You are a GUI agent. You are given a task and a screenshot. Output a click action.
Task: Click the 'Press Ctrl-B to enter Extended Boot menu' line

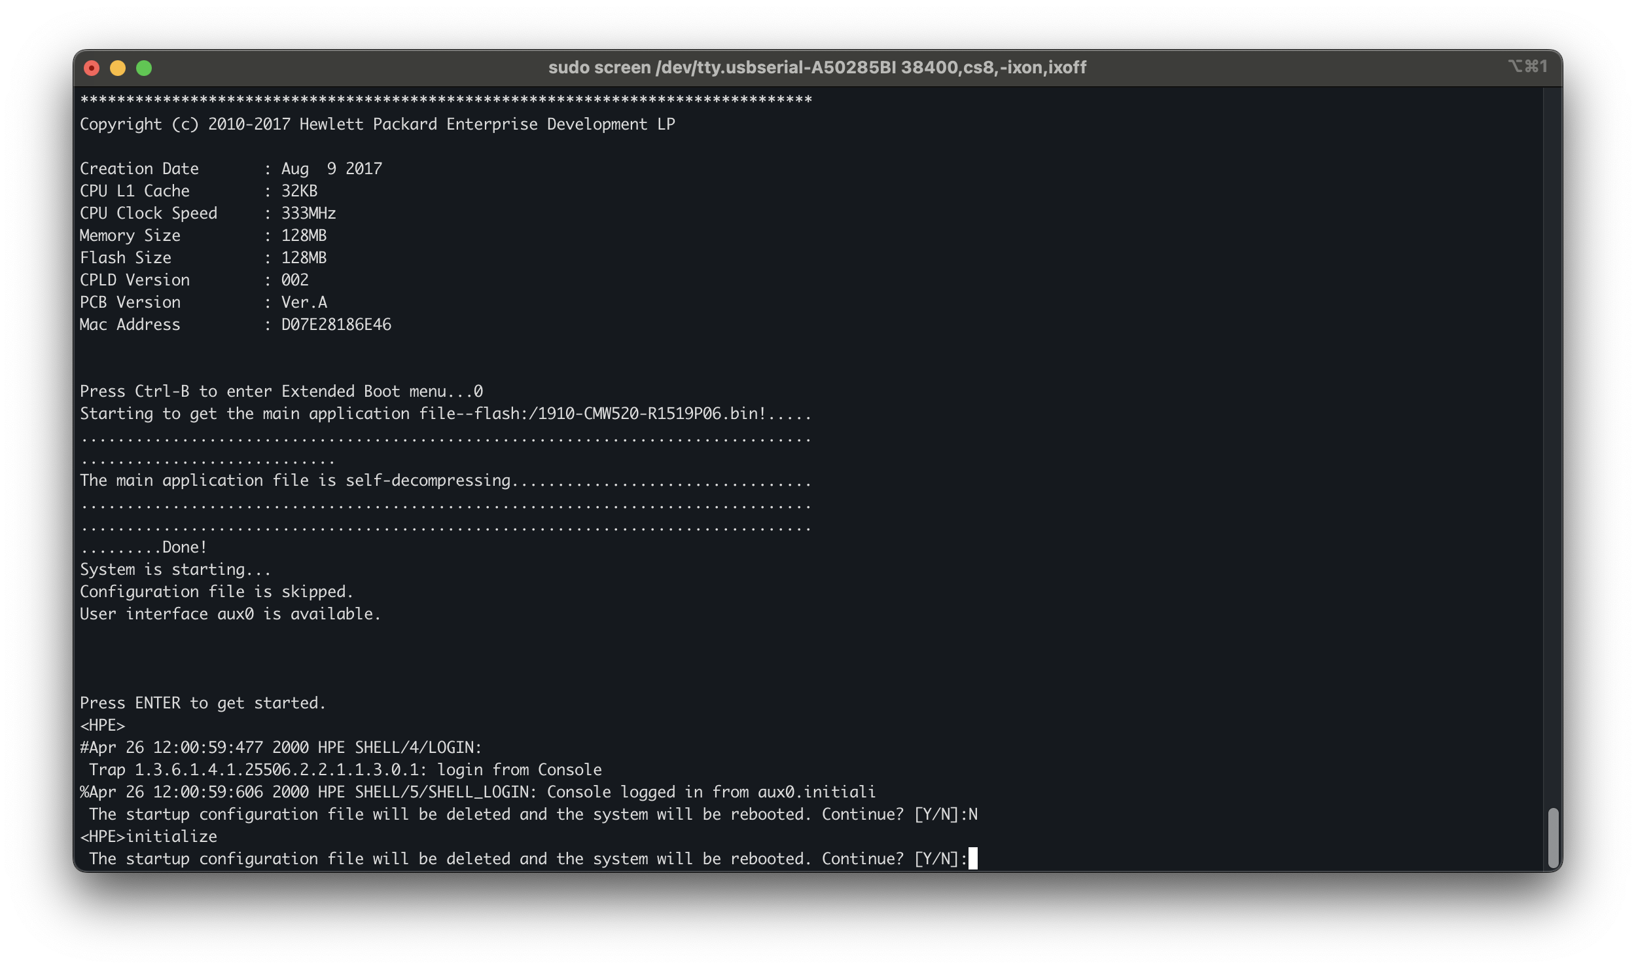click(281, 392)
